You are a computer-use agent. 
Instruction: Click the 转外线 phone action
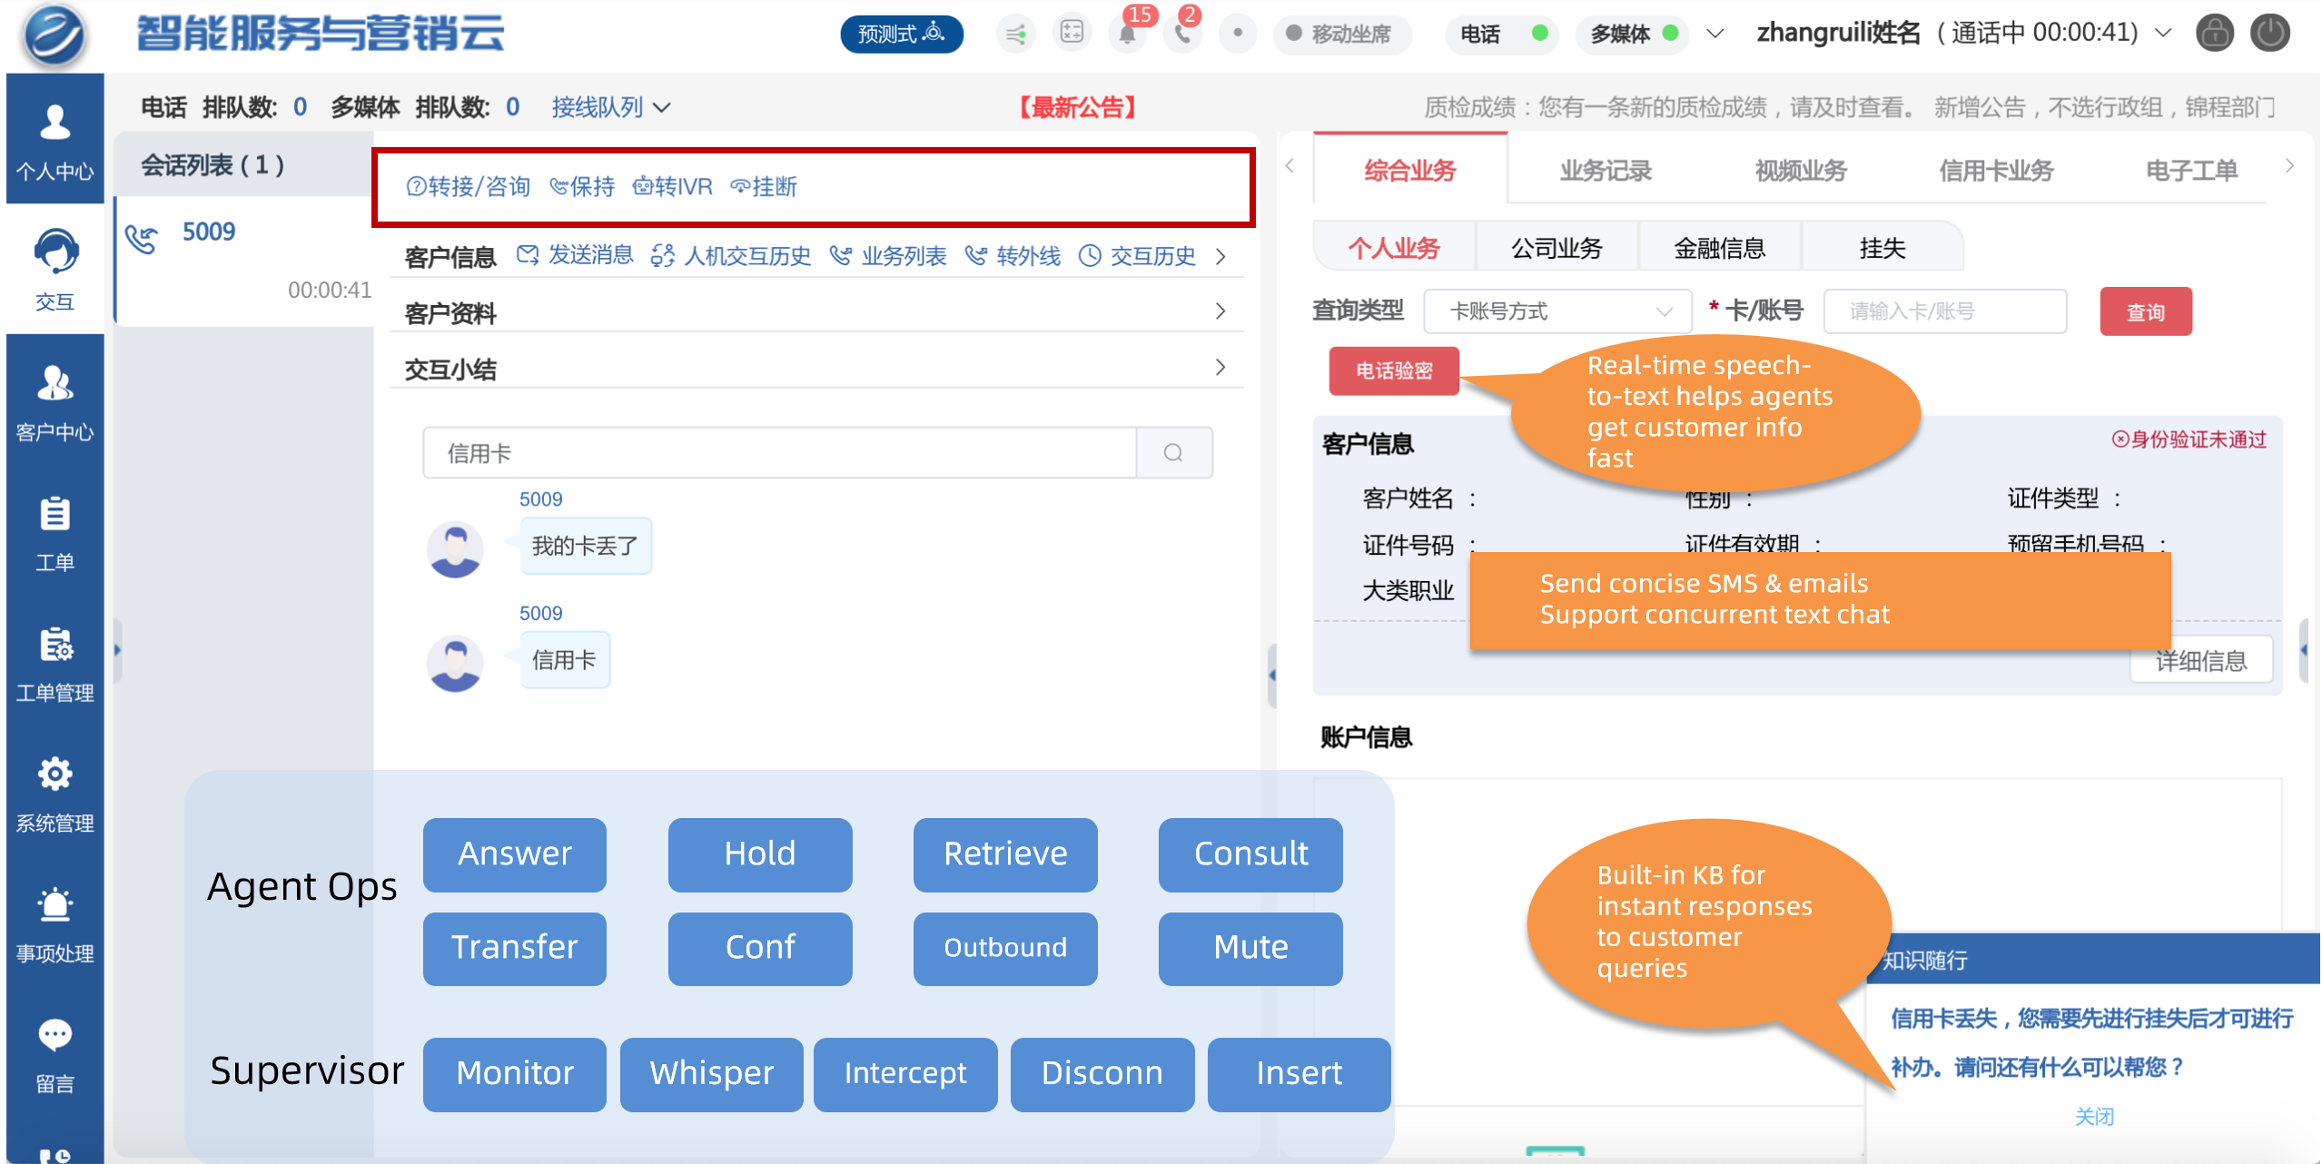[1013, 256]
